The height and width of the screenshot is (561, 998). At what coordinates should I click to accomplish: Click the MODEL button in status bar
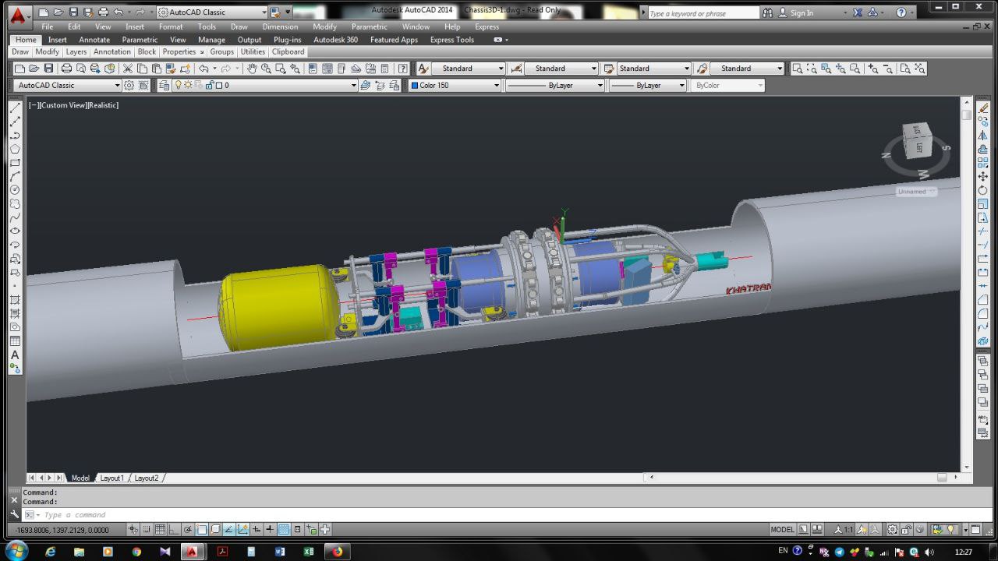click(782, 530)
